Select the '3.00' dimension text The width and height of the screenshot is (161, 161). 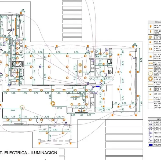point(13,111)
